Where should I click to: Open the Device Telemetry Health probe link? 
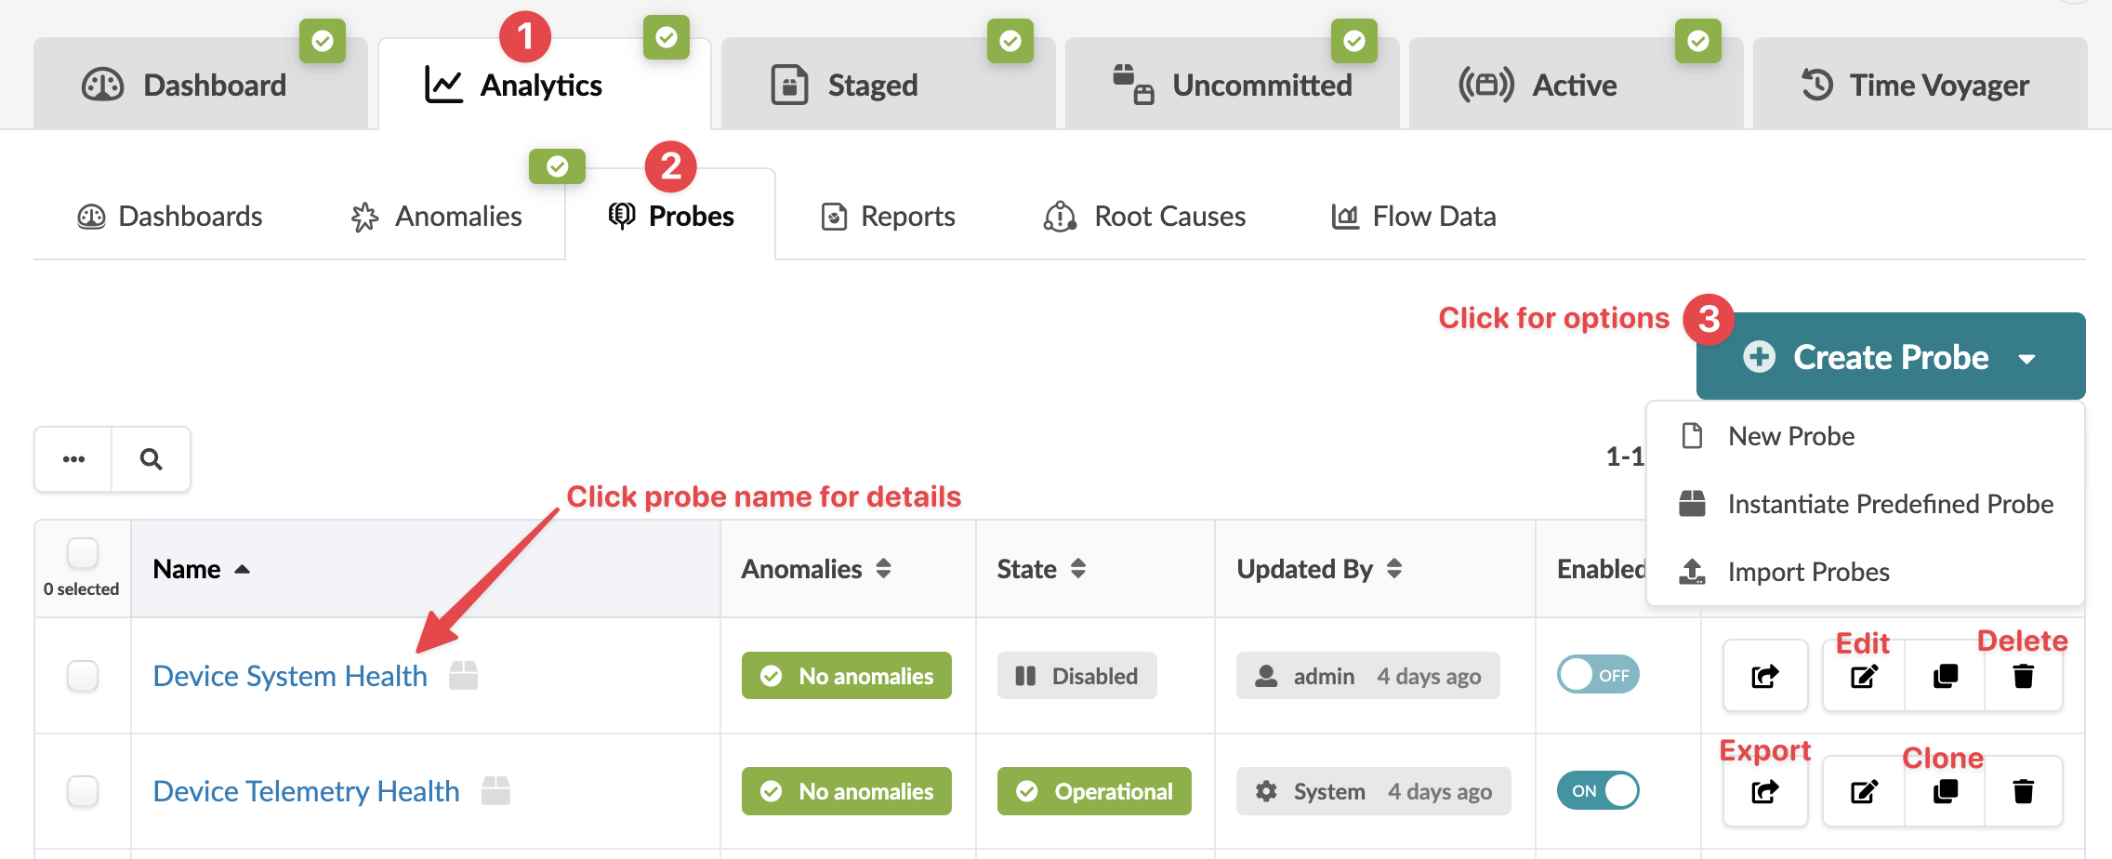pos(306,791)
